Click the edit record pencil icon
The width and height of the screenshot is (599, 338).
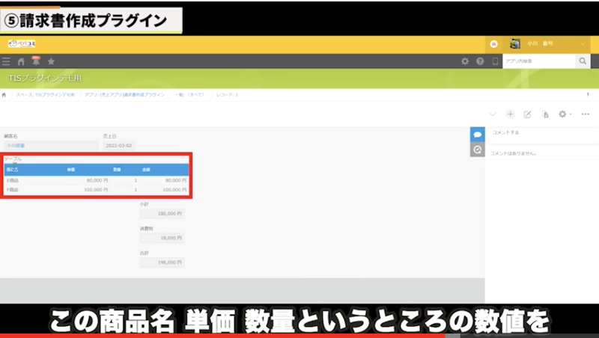click(x=527, y=114)
